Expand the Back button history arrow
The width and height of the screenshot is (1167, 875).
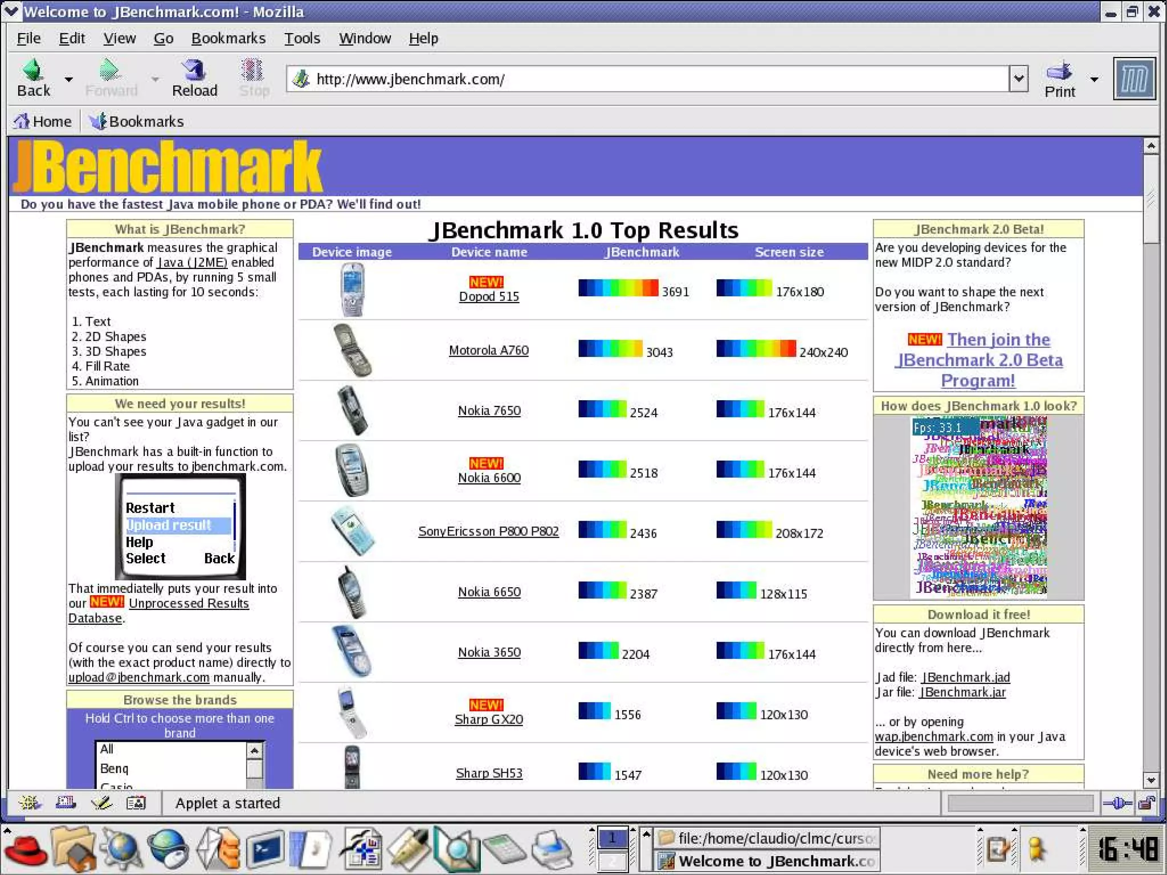click(69, 79)
